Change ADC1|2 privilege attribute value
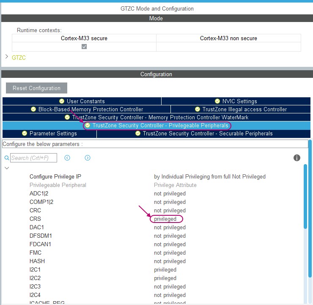The width and height of the screenshot is (313, 305). click(170, 194)
